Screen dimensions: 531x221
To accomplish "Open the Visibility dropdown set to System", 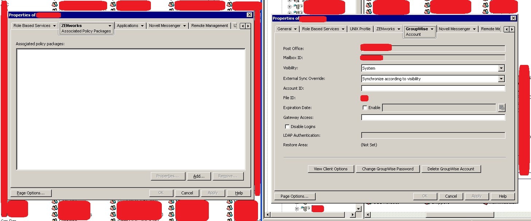I will (x=501, y=68).
